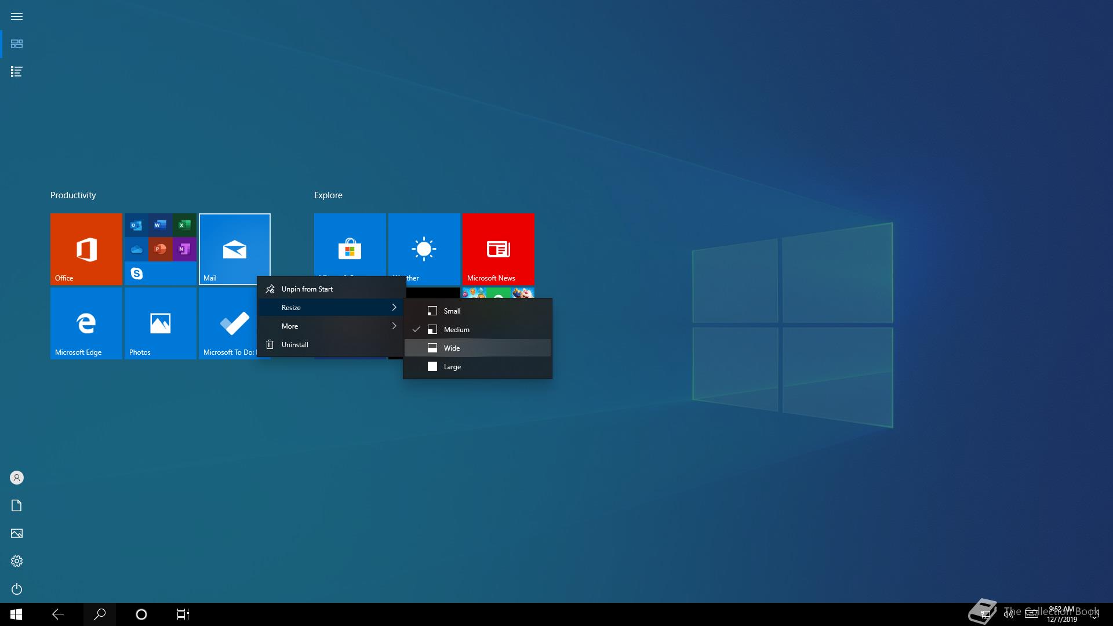Click the Productivity group heading

tap(73, 195)
